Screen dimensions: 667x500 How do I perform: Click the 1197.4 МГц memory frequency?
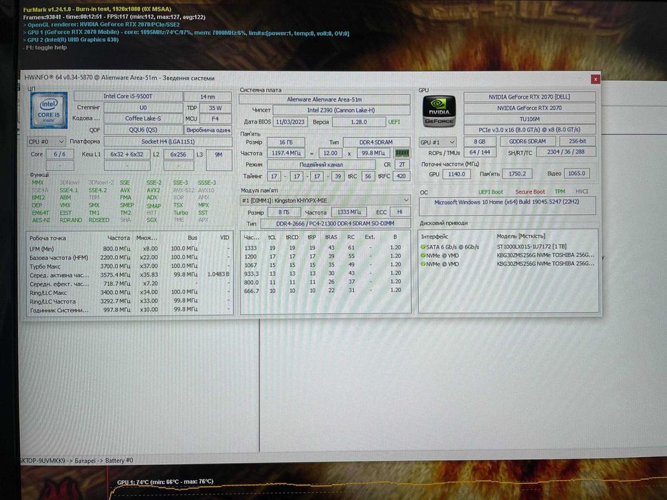(286, 153)
